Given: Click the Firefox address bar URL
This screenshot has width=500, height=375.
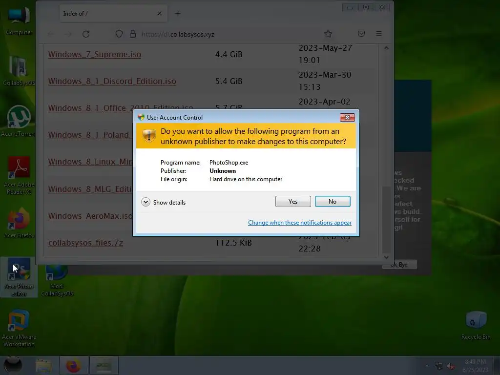Looking at the screenshot, I should 178,34.
